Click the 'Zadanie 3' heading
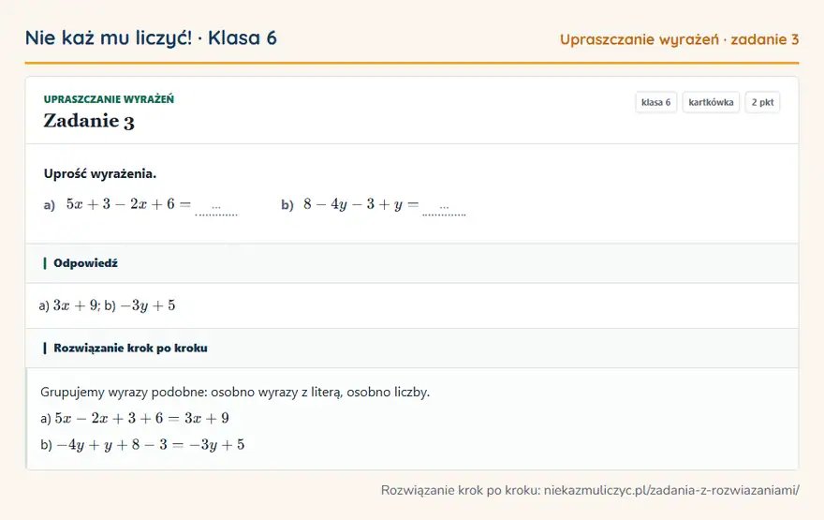Viewport: 824px width, 520px height. pos(89,121)
